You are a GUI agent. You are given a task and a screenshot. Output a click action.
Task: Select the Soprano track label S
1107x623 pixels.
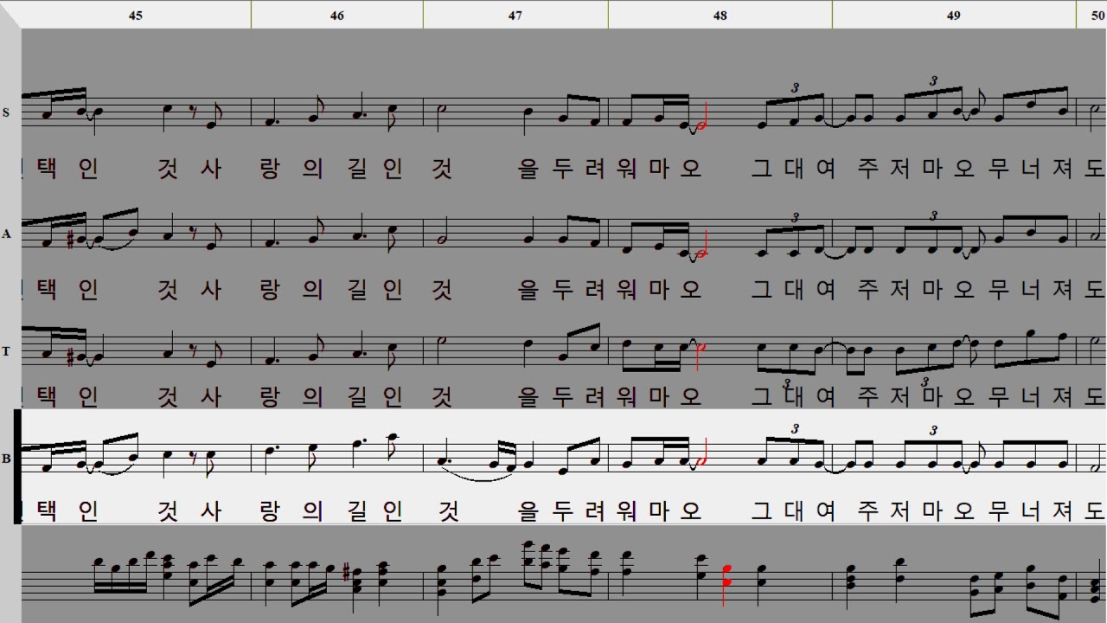7,112
